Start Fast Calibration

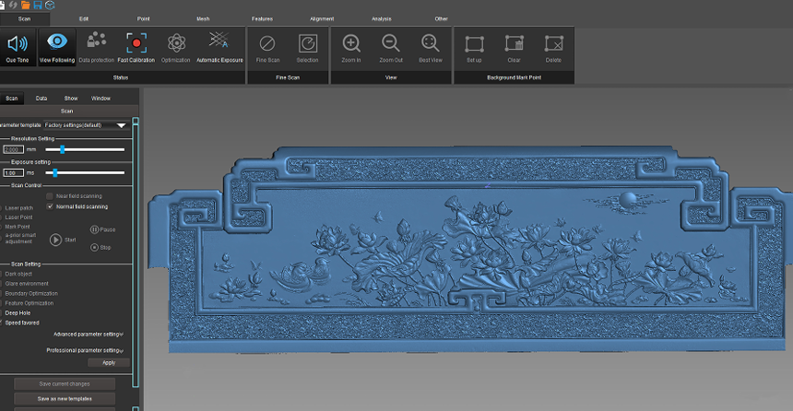point(136,43)
